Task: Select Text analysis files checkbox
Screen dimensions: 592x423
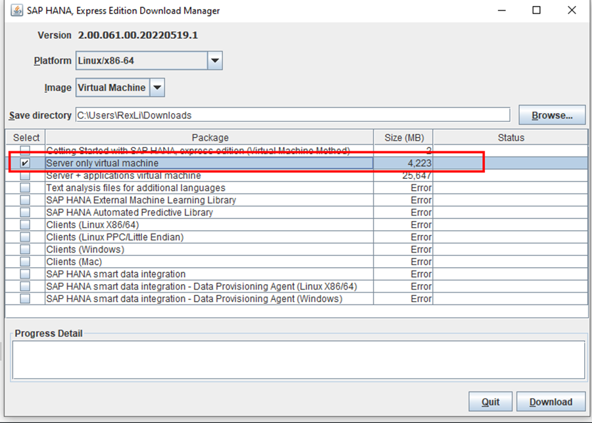Action: coord(25,188)
